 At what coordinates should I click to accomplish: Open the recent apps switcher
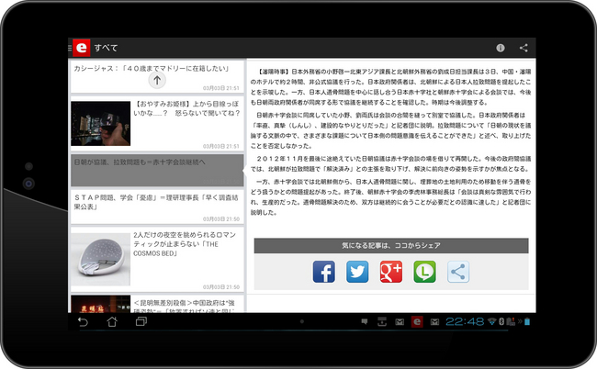tap(141, 322)
